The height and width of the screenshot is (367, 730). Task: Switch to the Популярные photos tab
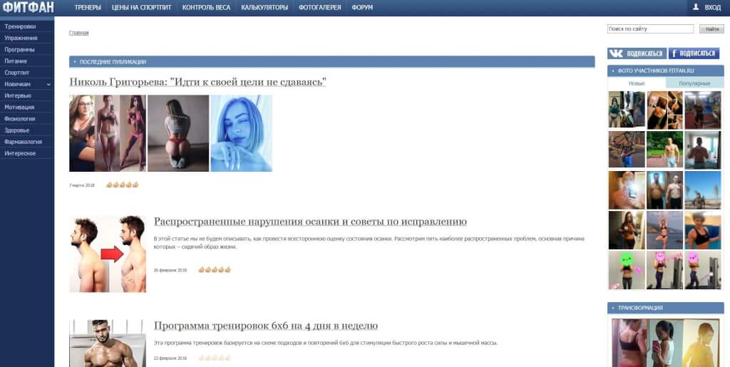[x=694, y=83]
